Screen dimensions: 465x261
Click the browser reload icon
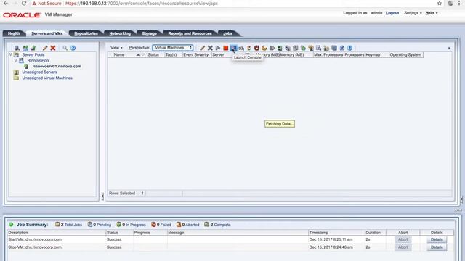click(x=24, y=4)
